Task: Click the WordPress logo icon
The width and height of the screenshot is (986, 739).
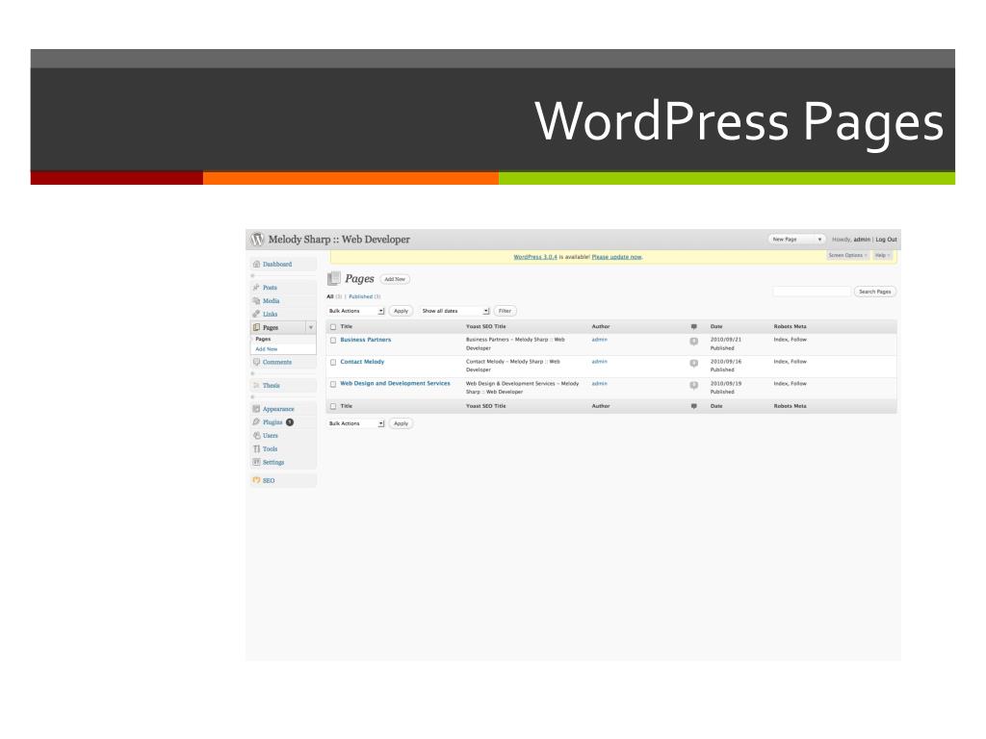Action: (x=257, y=240)
